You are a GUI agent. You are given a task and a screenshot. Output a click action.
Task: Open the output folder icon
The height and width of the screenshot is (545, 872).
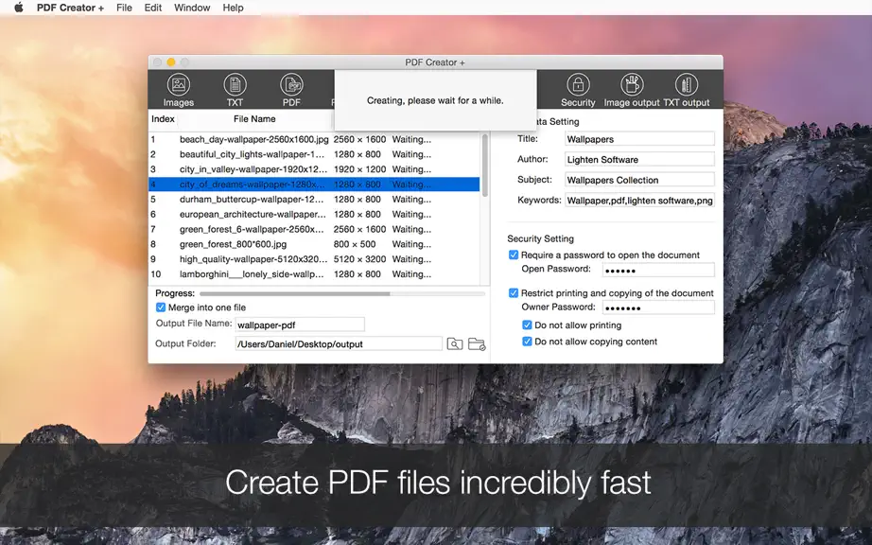pos(477,344)
